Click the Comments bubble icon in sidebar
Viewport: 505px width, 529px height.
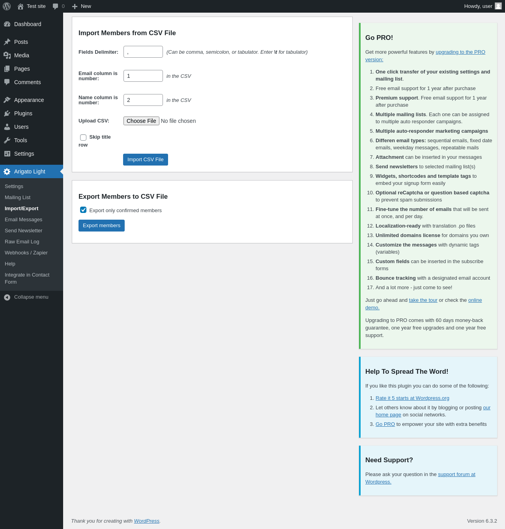point(7,82)
